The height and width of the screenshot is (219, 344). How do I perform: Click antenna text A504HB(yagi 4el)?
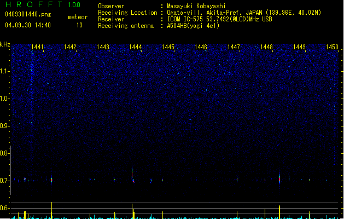pos(193,26)
